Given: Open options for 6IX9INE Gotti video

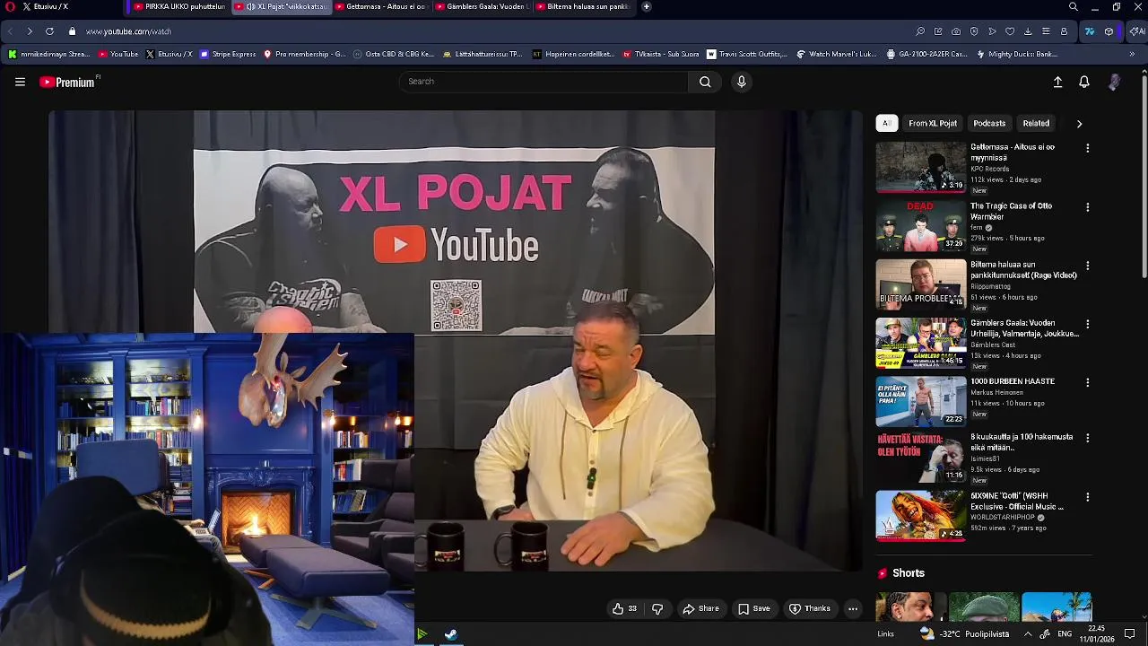Looking at the screenshot, I should point(1088,497).
